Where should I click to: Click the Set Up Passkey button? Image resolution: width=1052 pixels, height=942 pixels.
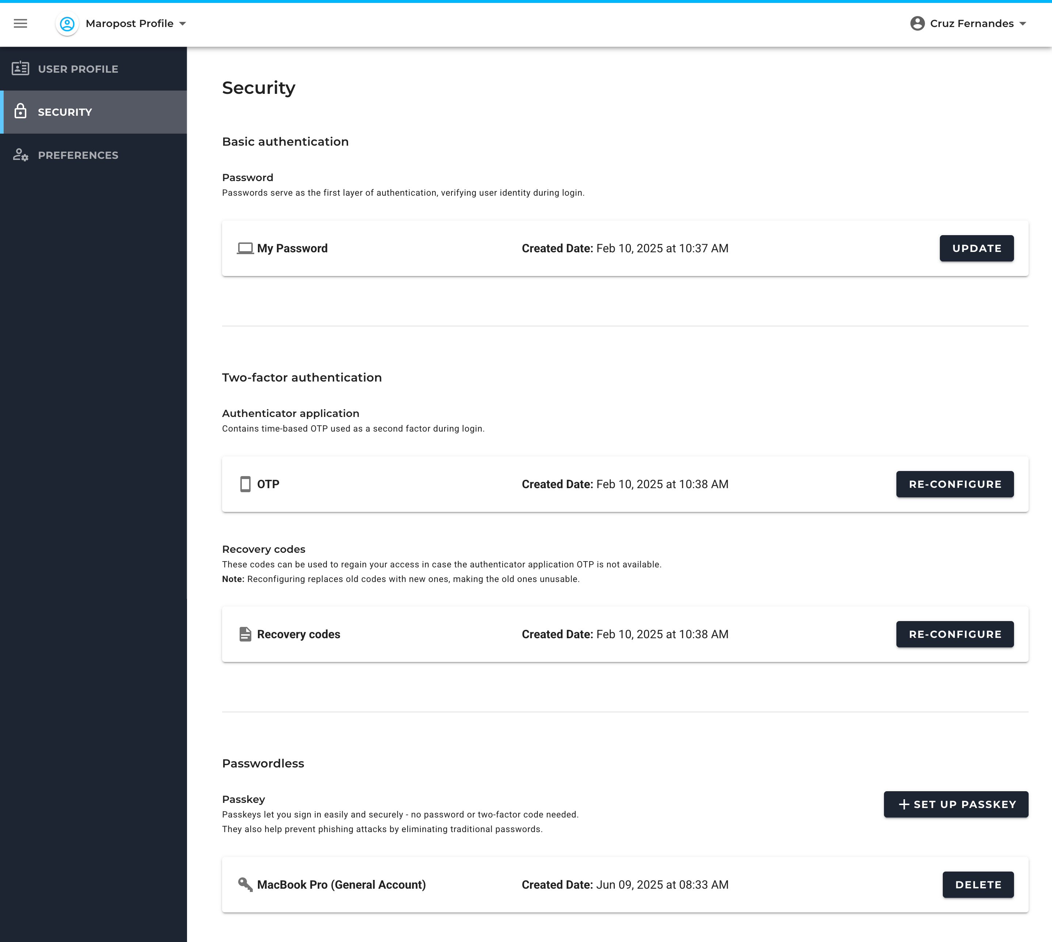click(956, 804)
